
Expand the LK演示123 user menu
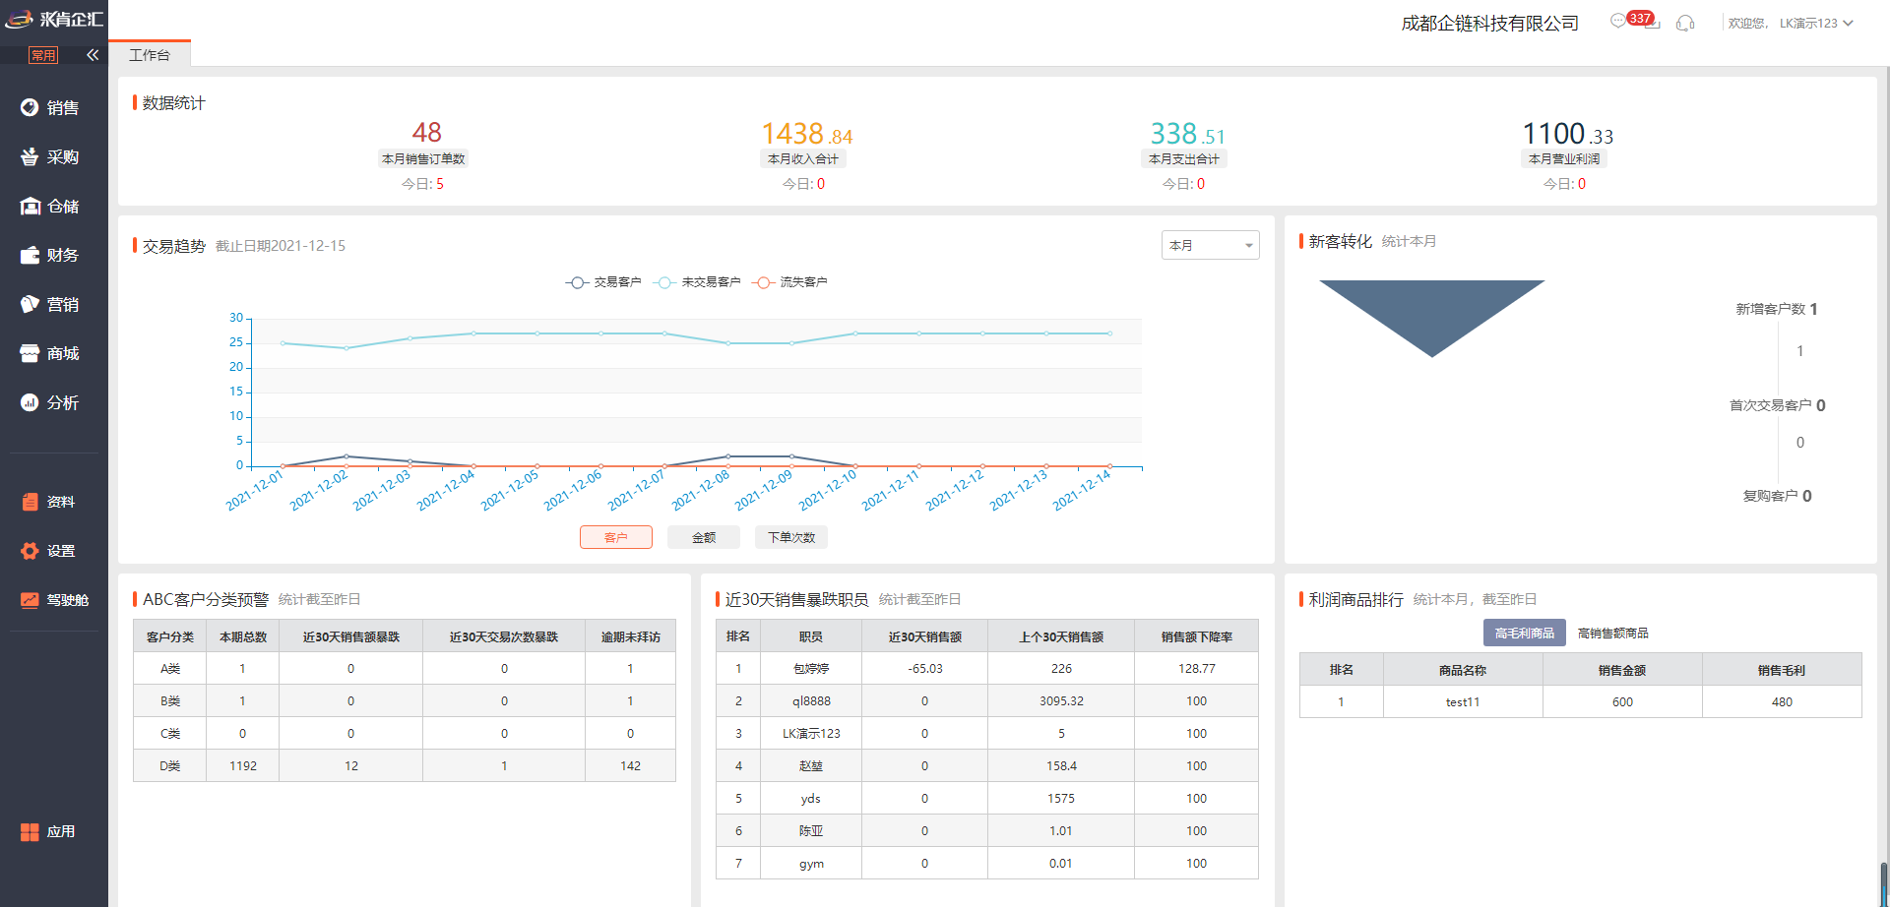point(1815,24)
